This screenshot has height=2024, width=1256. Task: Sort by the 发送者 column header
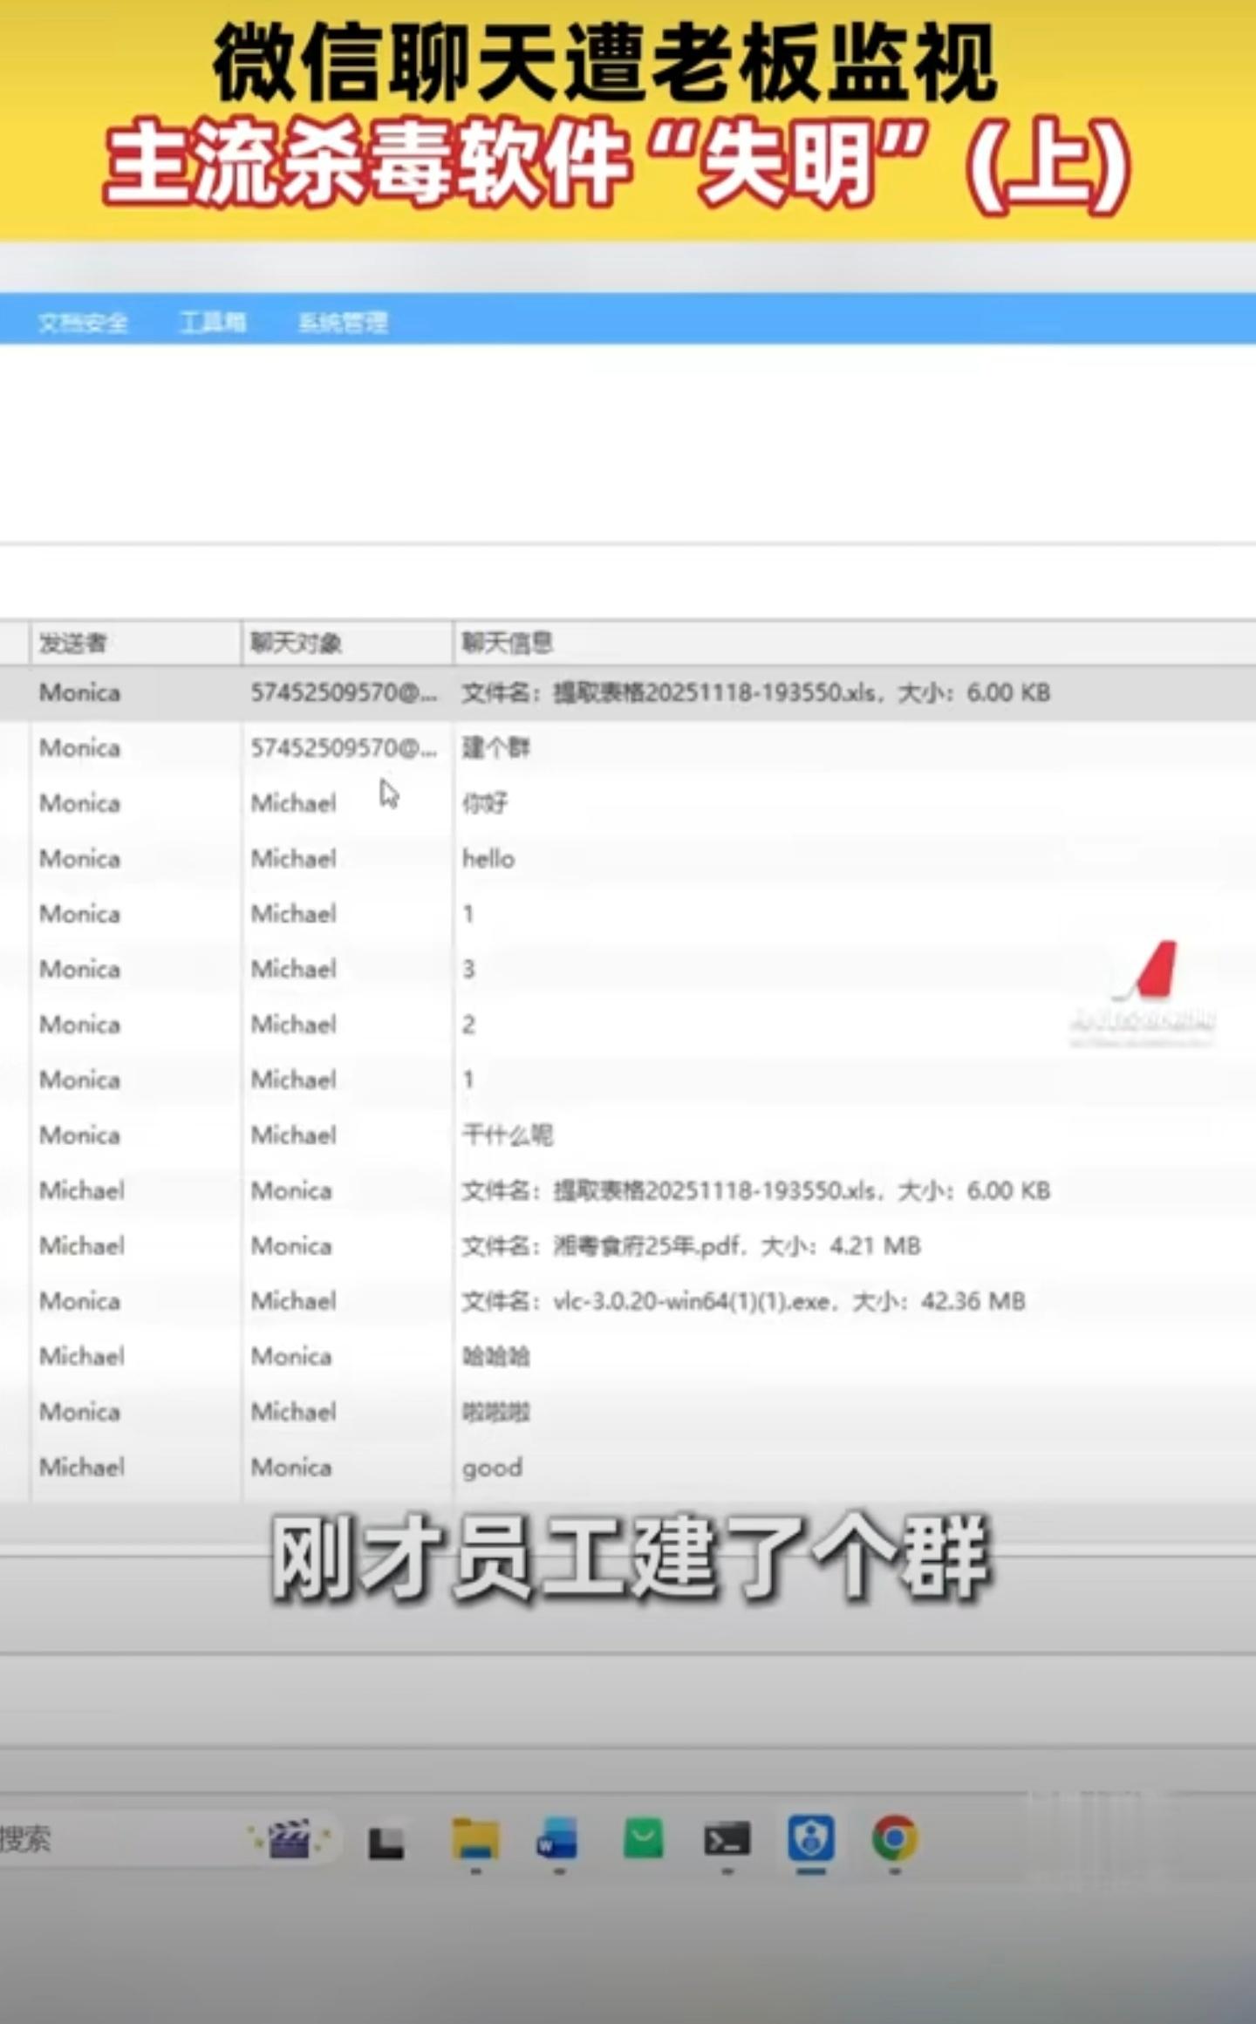[x=136, y=644]
